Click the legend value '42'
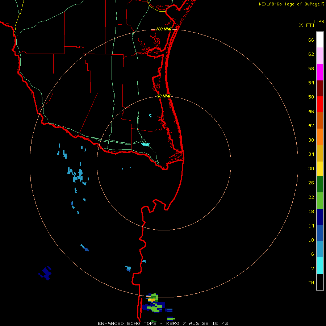 pyautogui.click(x=311, y=126)
